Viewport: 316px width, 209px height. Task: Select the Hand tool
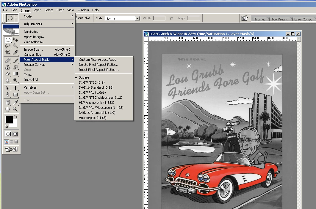(8, 109)
